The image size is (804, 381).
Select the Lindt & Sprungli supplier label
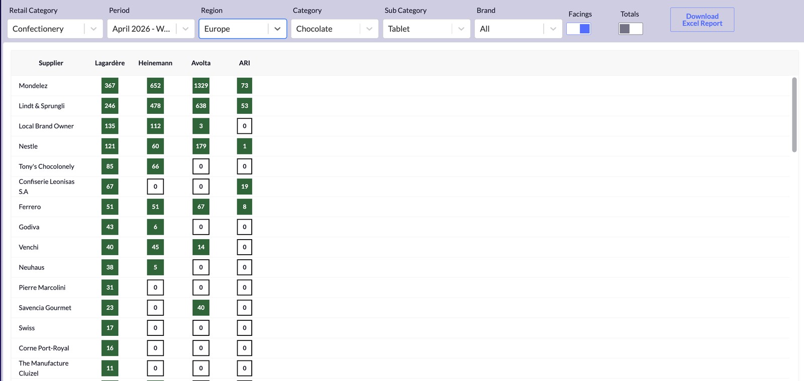(42, 106)
